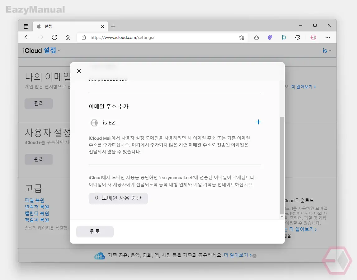Click the is EZ avatar icon
The height and width of the screenshot is (280, 357).
click(x=94, y=123)
